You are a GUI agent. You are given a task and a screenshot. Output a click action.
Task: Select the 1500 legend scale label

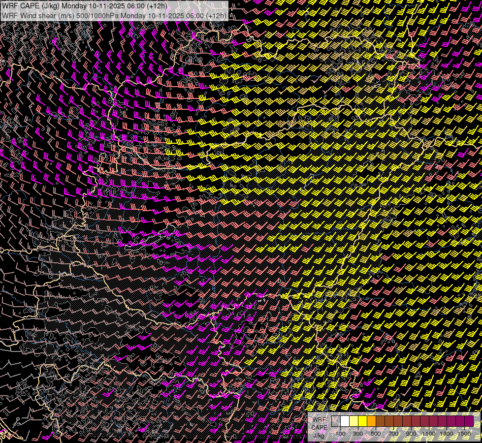(464, 434)
